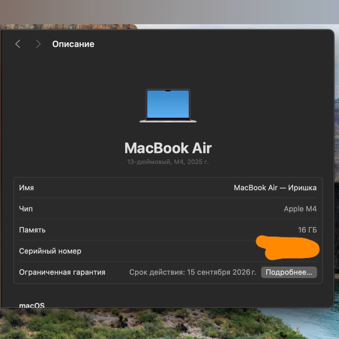Click the Серийный номер label
The height and width of the screenshot is (339, 339).
point(50,251)
